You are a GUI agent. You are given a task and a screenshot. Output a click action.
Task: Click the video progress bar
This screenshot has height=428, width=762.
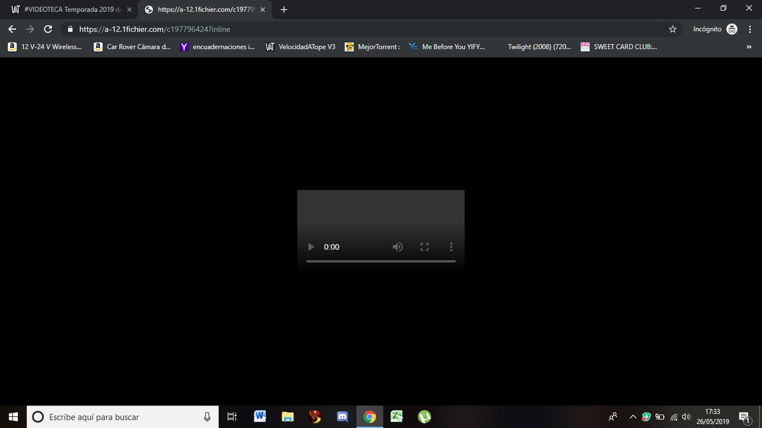click(x=380, y=260)
